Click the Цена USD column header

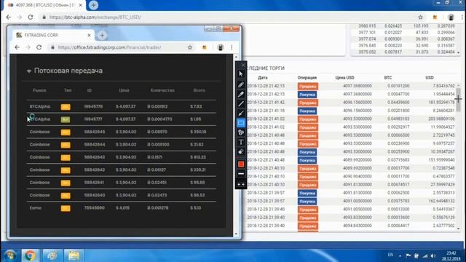coord(344,78)
